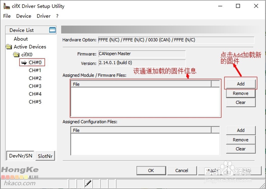
Task: Open the Driver menu
Action: tap(43, 16)
